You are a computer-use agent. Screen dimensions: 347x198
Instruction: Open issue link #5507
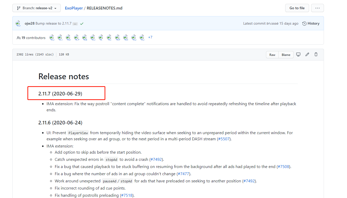pos(224,139)
